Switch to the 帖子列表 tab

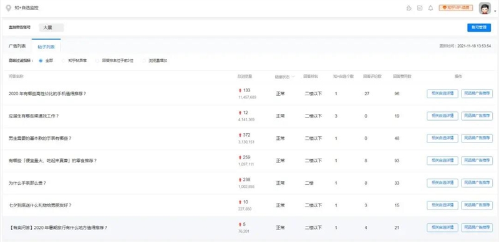tap(46, 47)
